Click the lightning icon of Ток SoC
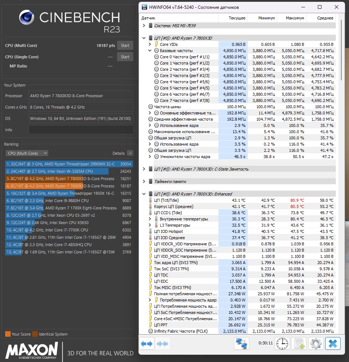 151,269
